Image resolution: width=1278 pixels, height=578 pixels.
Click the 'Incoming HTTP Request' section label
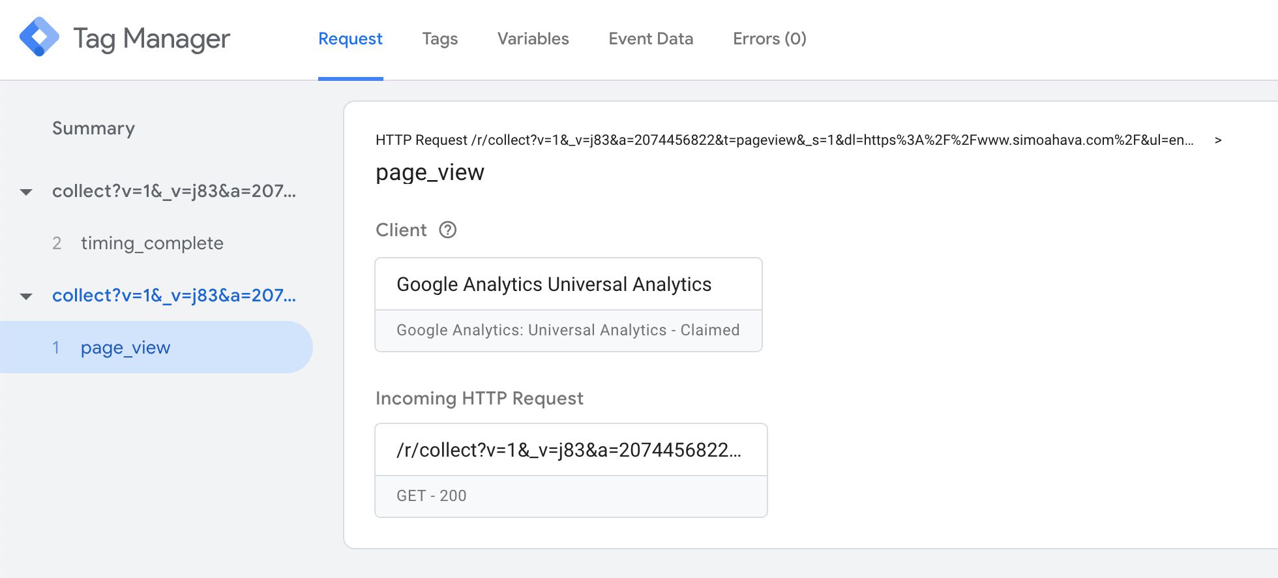pos(479,398)
